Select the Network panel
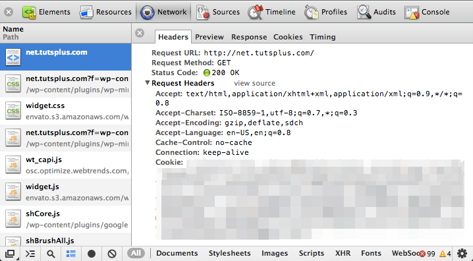Screen dimensions: 473x261 [163, 12]
